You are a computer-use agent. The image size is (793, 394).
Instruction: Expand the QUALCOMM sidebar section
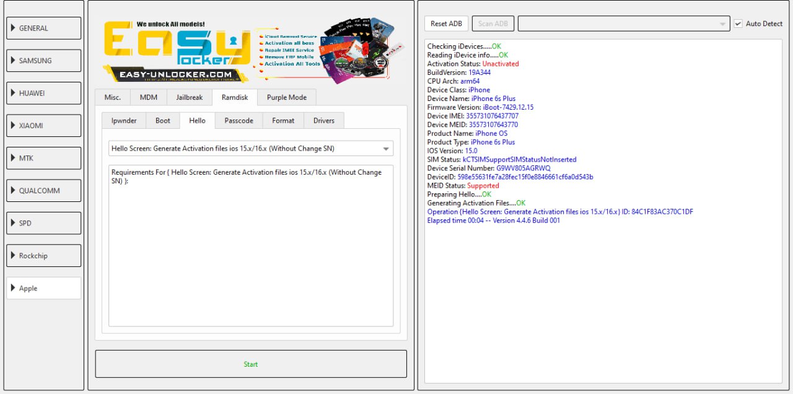click(x=44, y=191)
